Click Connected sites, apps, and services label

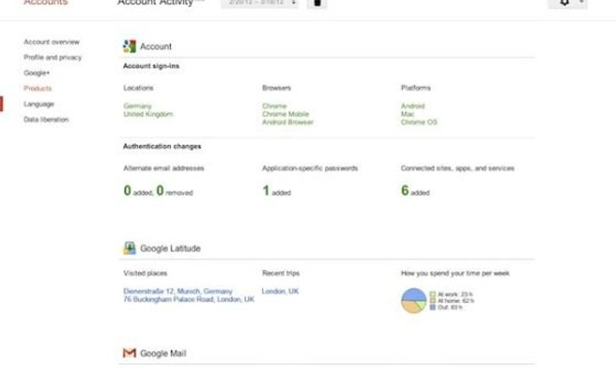point(458,168)
